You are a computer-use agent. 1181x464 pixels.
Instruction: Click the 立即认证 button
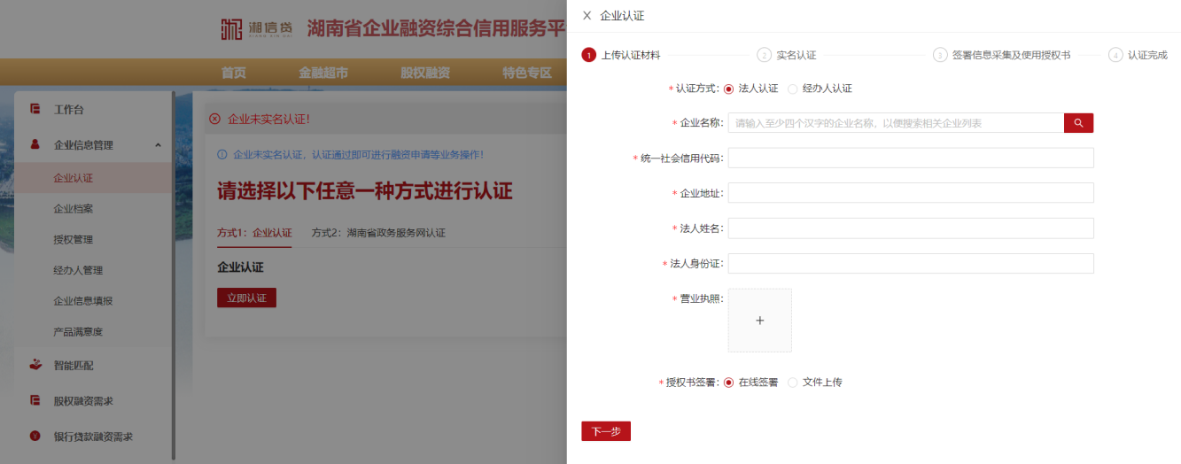click(x=246, y=298)
